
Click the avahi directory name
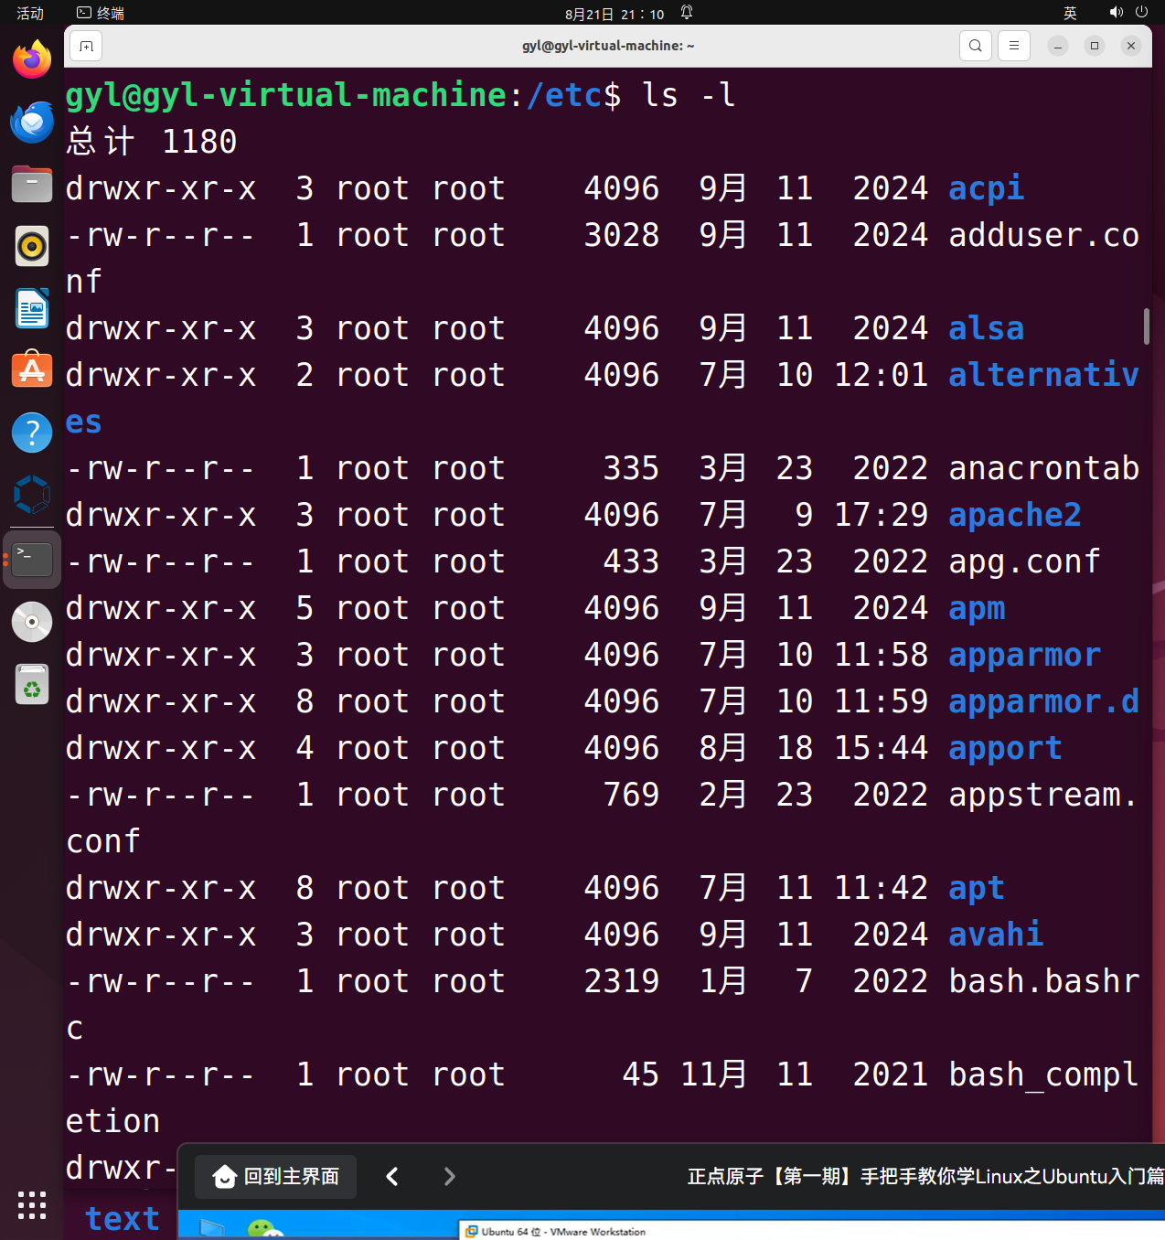point(996,935)
